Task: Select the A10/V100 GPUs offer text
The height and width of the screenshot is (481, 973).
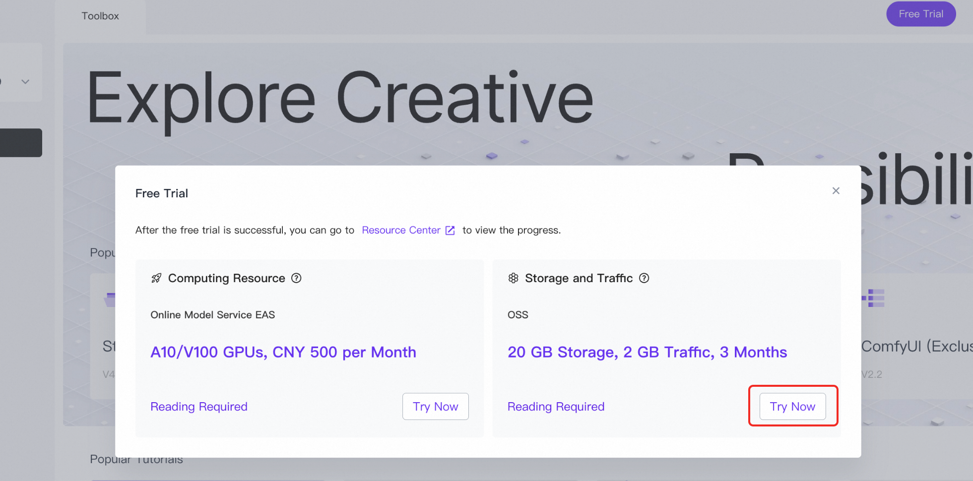Action: tap(283, 352)
